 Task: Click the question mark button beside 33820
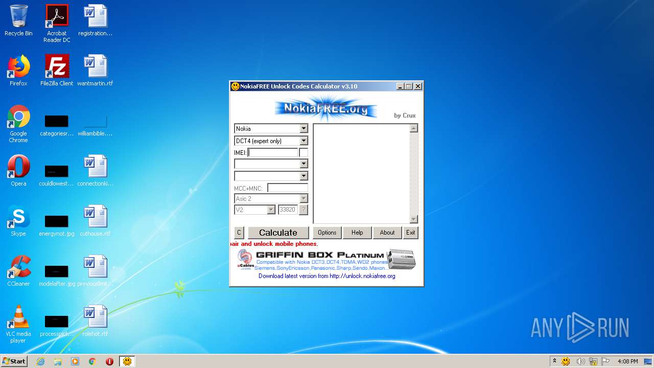point(303,210)
